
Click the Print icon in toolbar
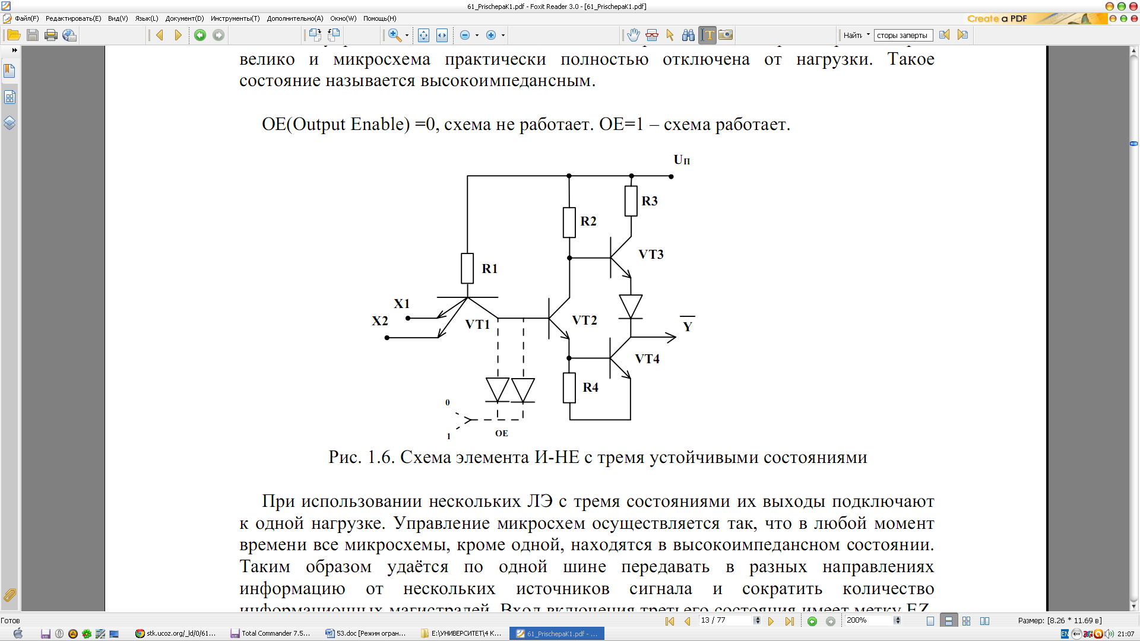[x=51, y=35]
